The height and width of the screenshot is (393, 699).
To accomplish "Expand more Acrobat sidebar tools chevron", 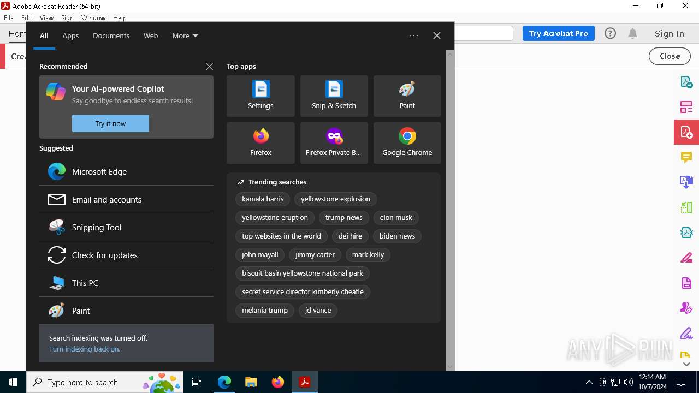I will (x=686, y=364).
